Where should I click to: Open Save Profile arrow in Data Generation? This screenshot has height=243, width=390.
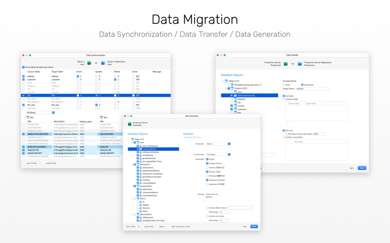138,226
